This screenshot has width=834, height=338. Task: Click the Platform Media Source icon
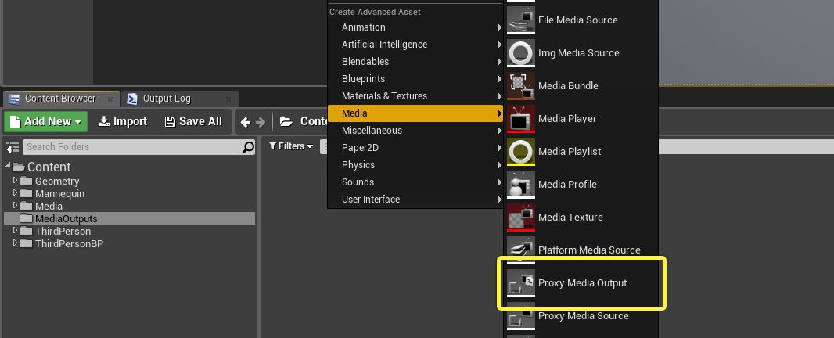click(x=521, y=250)
